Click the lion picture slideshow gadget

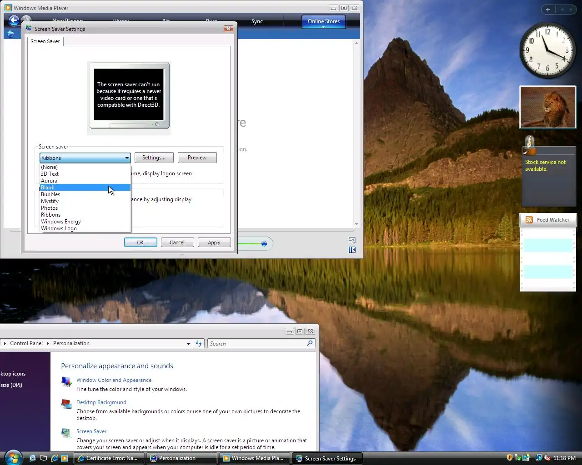click(x=548, y=107)
